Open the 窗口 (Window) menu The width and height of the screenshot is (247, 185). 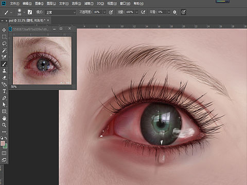tap(125, 4)
